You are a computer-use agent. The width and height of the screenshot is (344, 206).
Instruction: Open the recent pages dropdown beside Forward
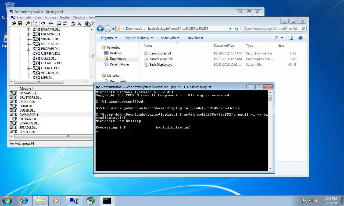pos(113,29)
